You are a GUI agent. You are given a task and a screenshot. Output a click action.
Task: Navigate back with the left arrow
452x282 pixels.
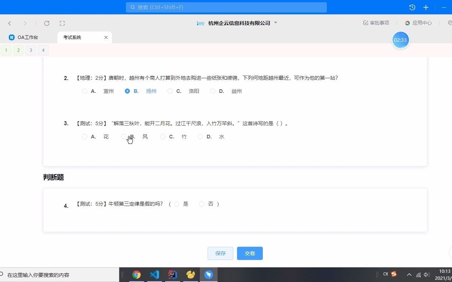10,23
